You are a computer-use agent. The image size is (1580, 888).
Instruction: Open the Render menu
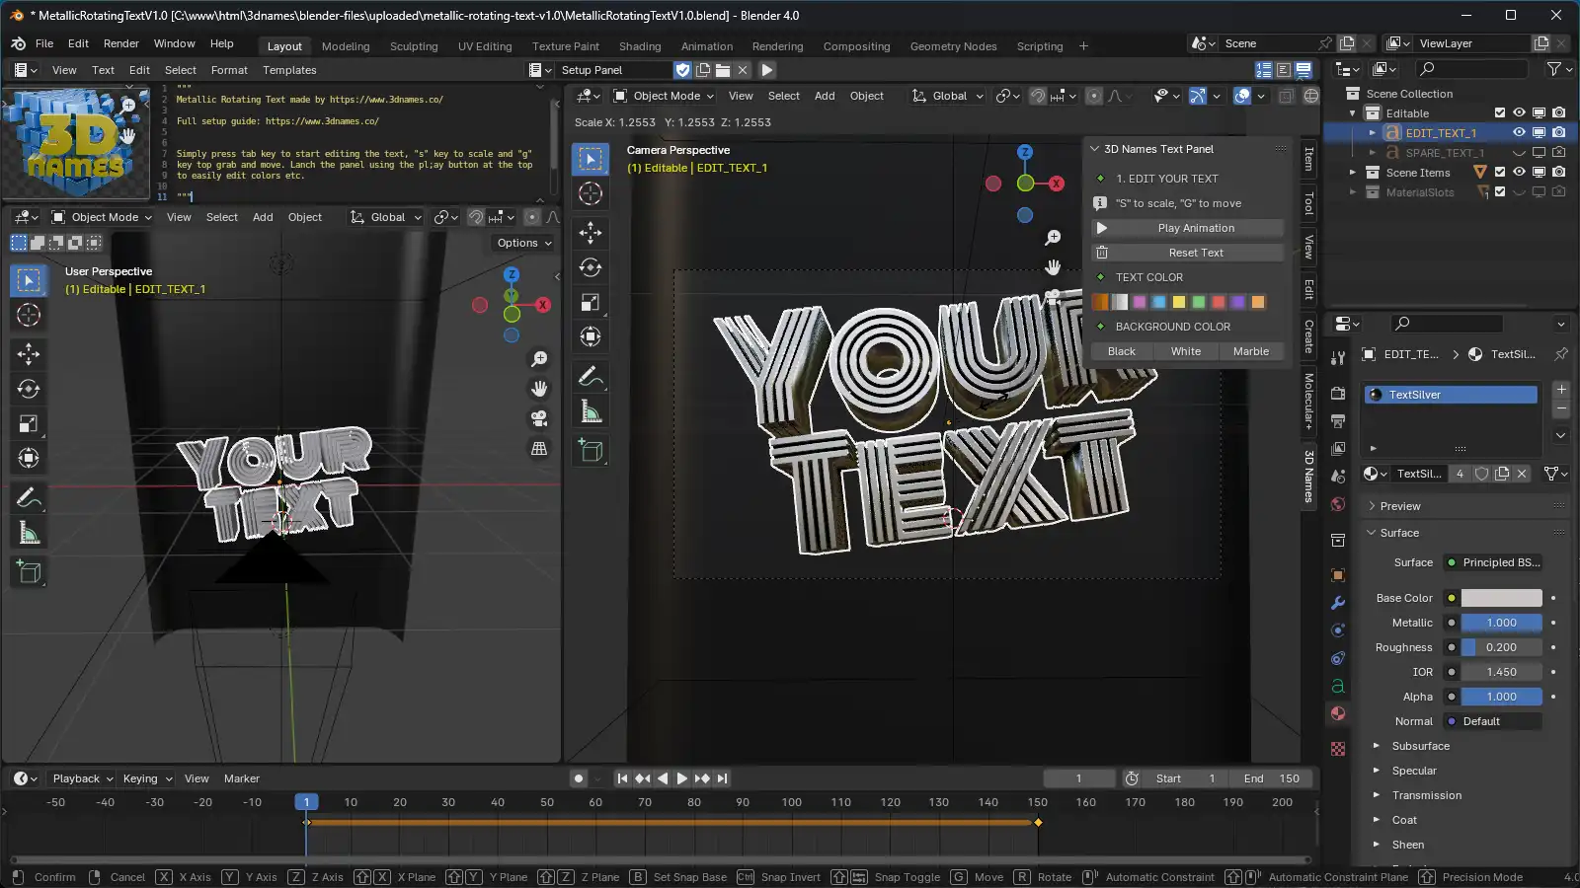[x=120, y=43]
